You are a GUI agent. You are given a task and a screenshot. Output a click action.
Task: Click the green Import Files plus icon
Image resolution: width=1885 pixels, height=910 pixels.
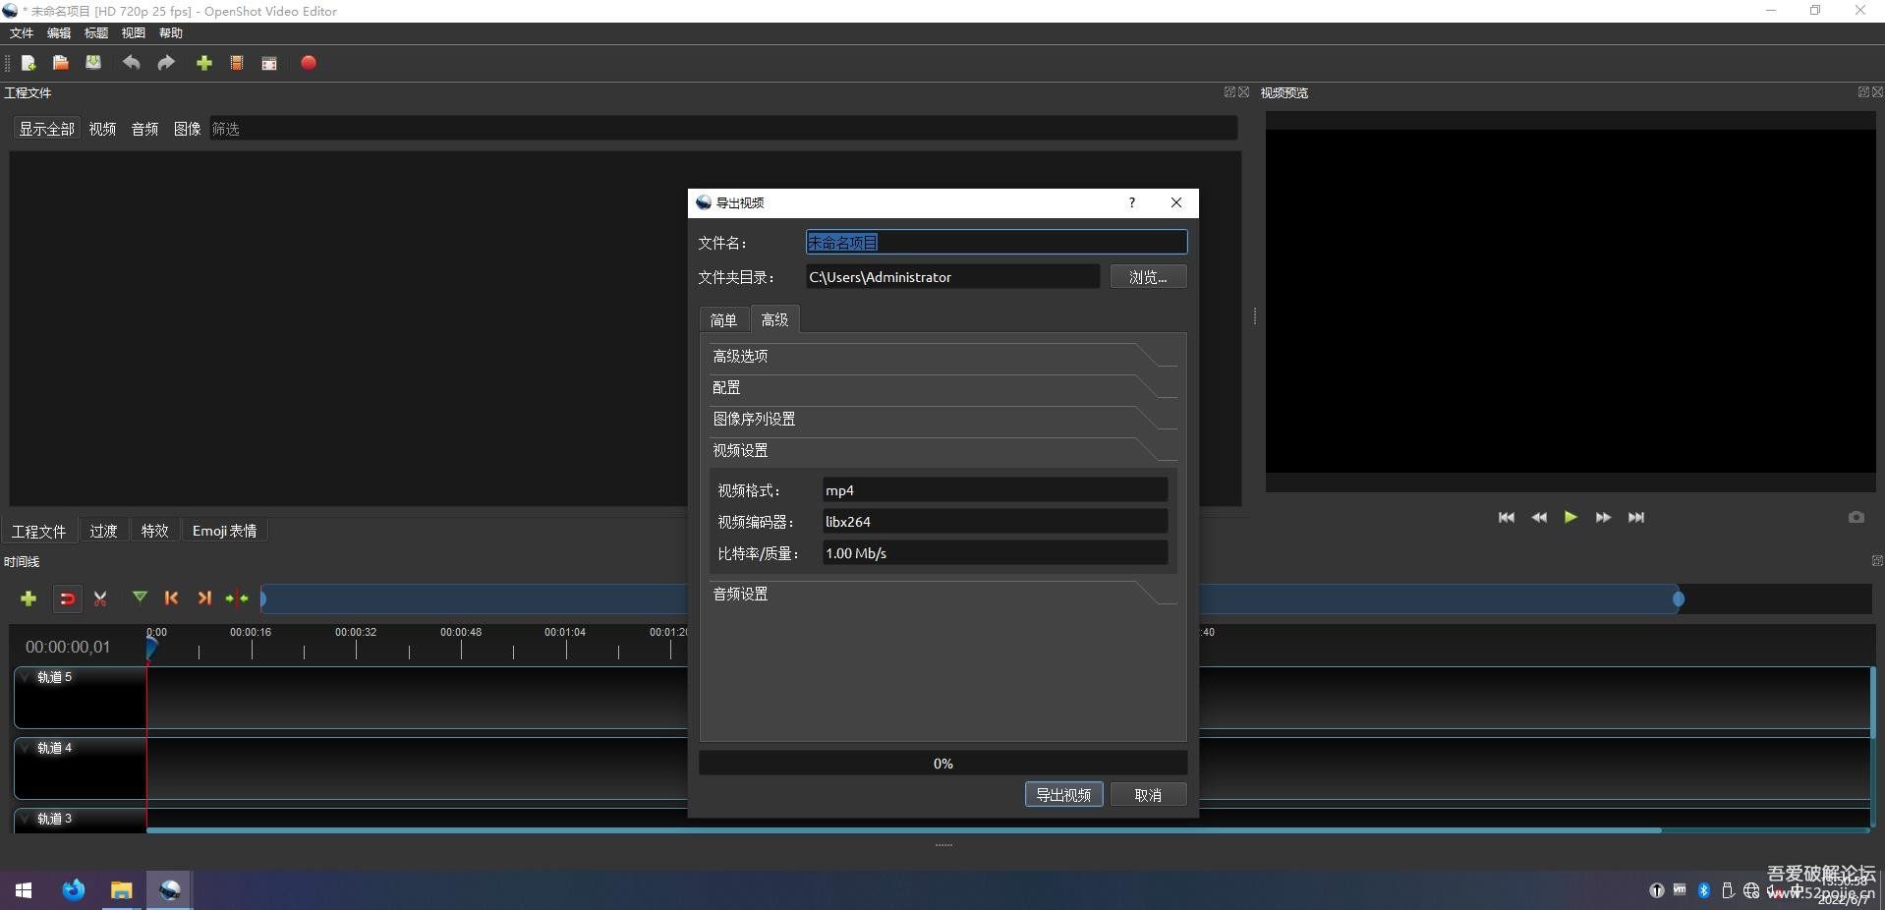point(204,63)
